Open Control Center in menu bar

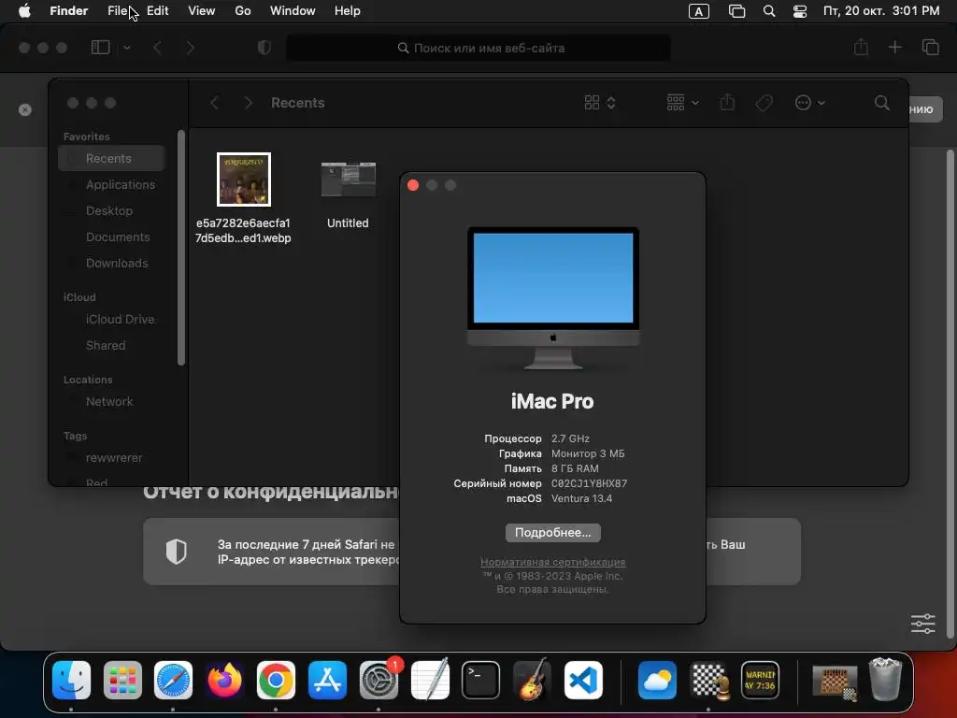tap(800, 11)
